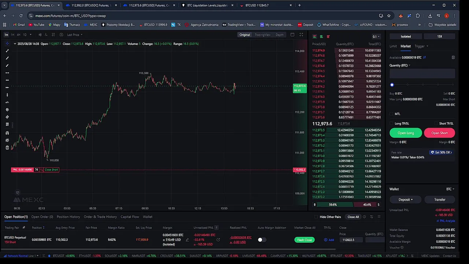
Task: Expand chart to fullscreen
Action: point(301,35)
